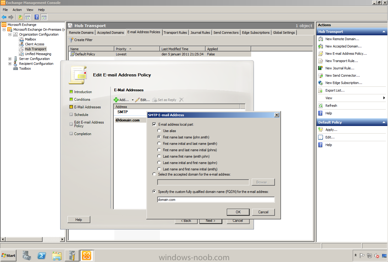Collapse the Microsoft Exchange On-Premises tree node
The height and width of the screenshot is (262, 388).
4,30
